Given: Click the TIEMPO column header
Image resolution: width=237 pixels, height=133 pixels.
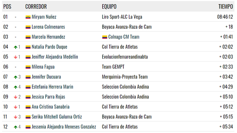Looking at the screenshot, I should click(226, 6).
